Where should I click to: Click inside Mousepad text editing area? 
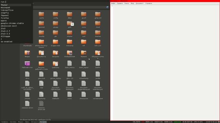click(x=166, y=63)
